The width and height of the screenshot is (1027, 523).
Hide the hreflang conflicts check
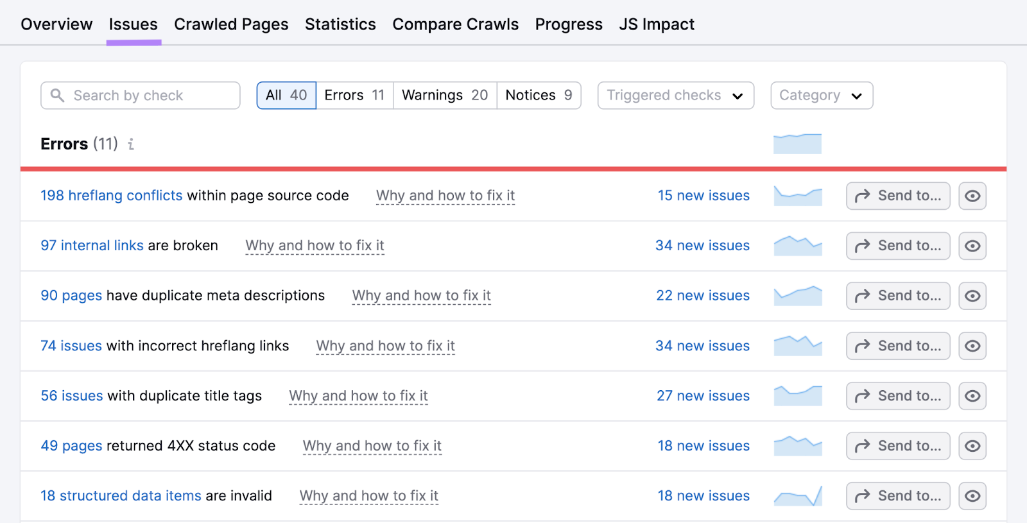click(972, 196)
